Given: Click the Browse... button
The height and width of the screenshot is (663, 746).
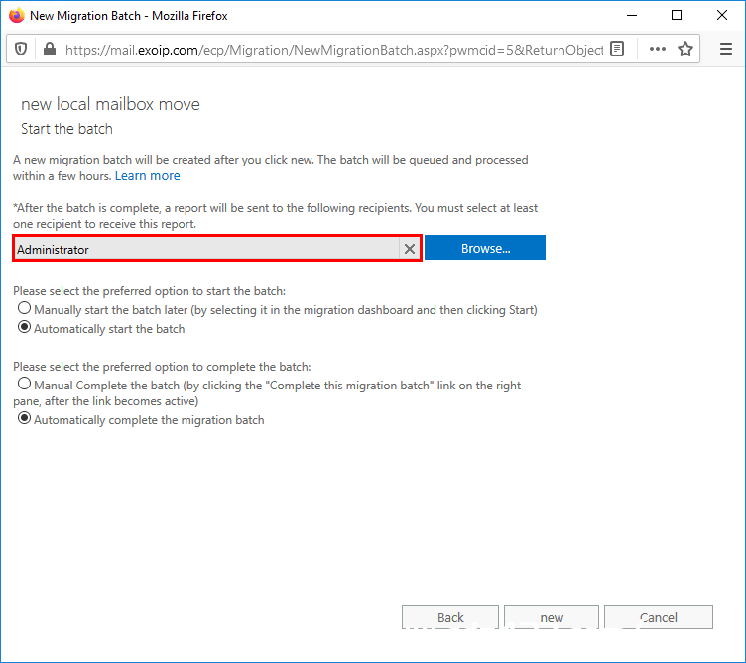Looking at the screenshot, I should tap(485, 248).
